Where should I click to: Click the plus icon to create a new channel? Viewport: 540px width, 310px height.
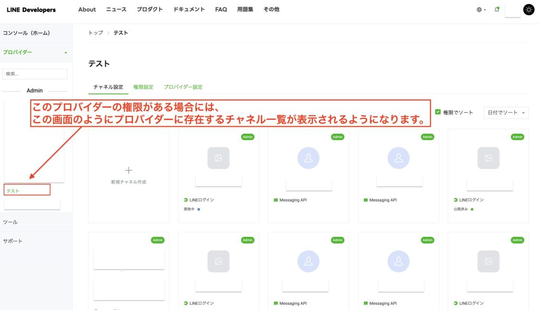pos(129,170)
